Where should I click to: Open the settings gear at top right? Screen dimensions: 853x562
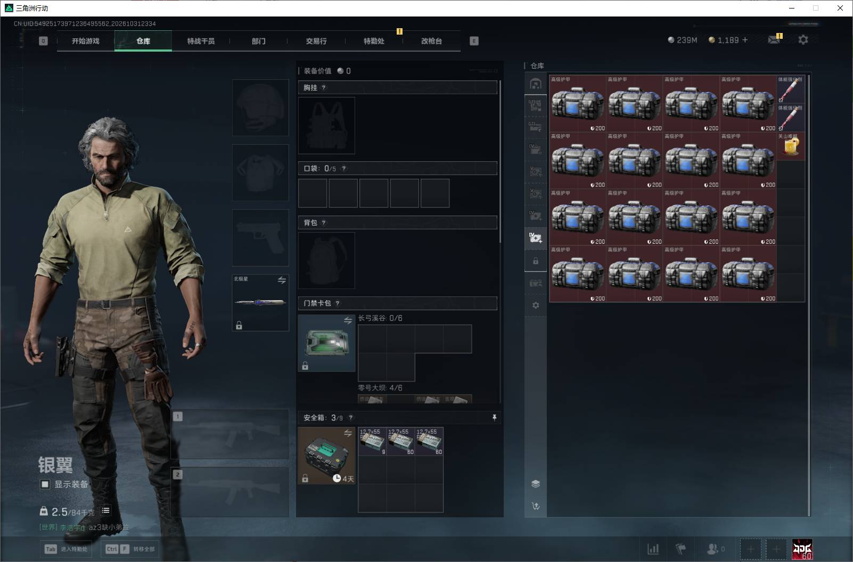[x=803, y=40]
